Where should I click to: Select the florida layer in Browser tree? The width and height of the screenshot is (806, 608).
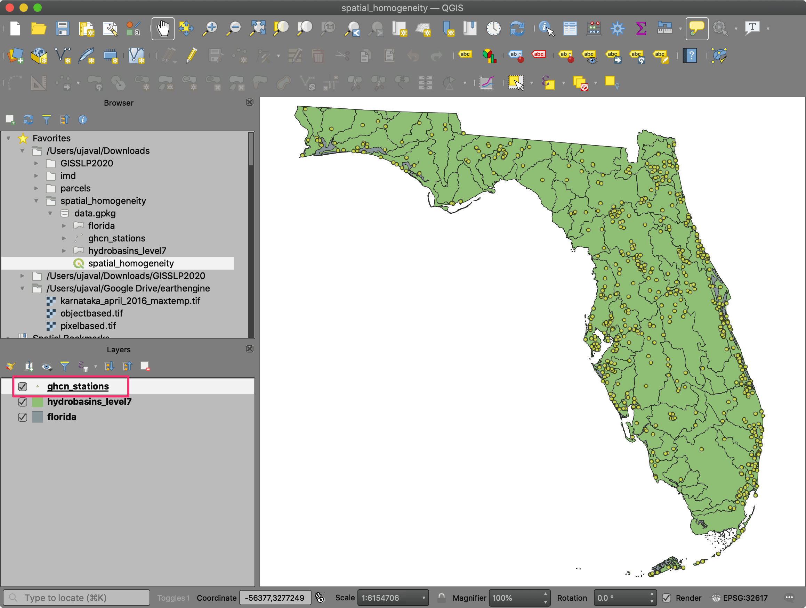pos(101,226)
